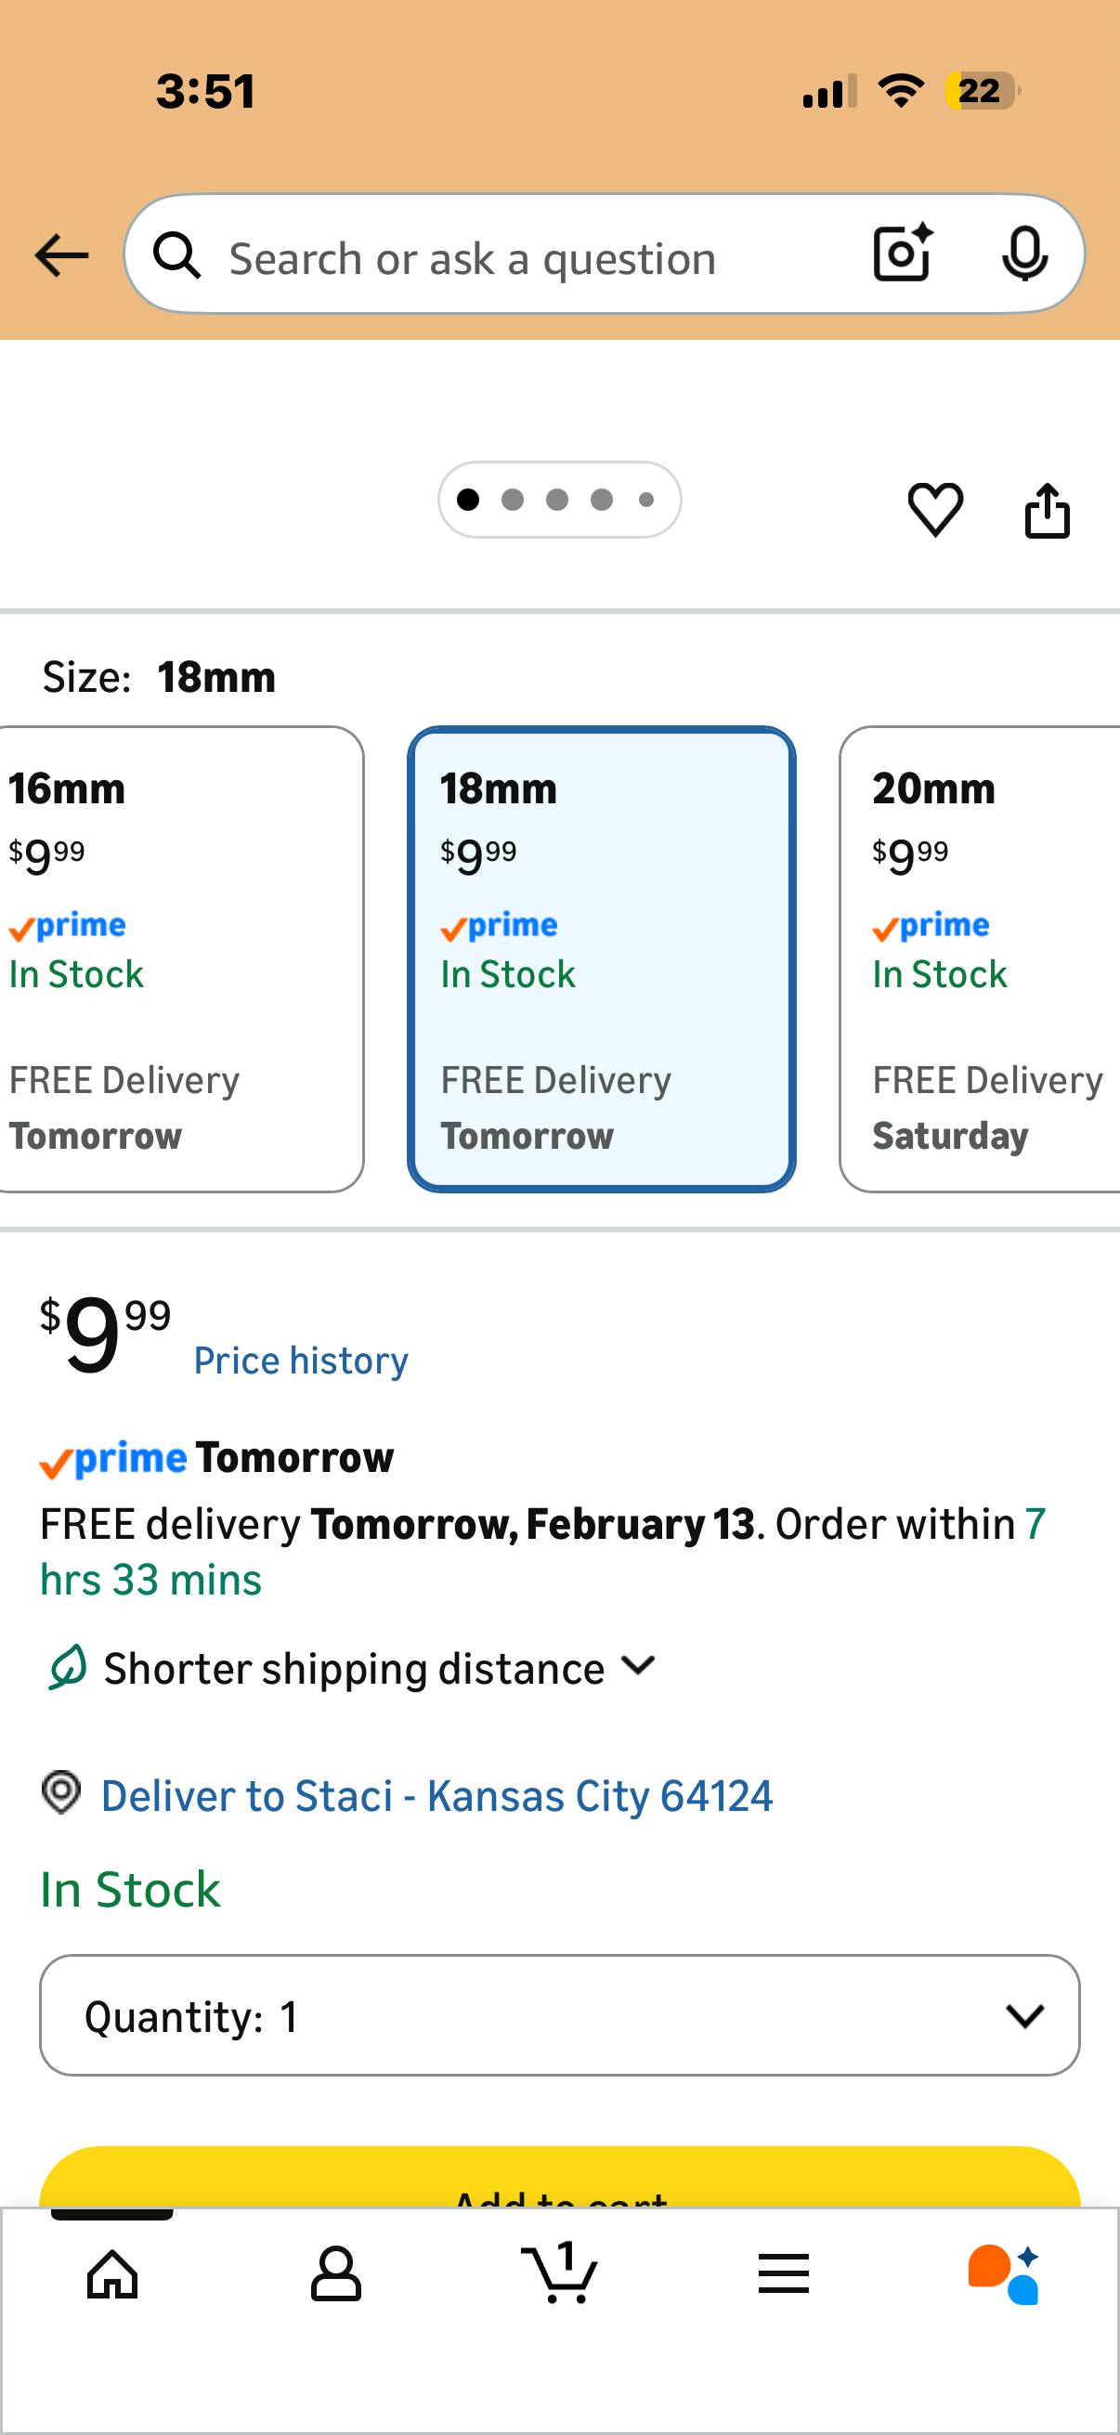Open camera lens search icon
The width and height of the screenshot is (1120, 2435).
902,254
